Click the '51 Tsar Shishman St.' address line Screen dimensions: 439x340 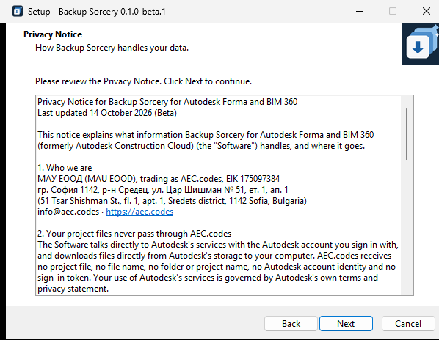tap(172, 201)
